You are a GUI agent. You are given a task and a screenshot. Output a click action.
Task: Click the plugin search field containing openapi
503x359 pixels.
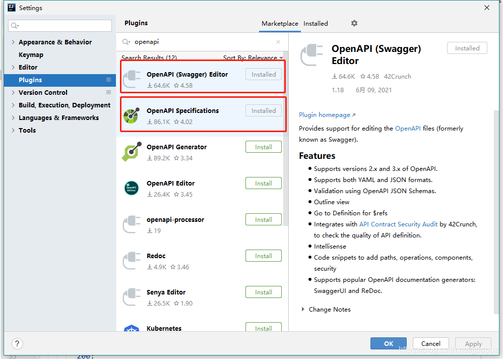[x=202, y=42]
